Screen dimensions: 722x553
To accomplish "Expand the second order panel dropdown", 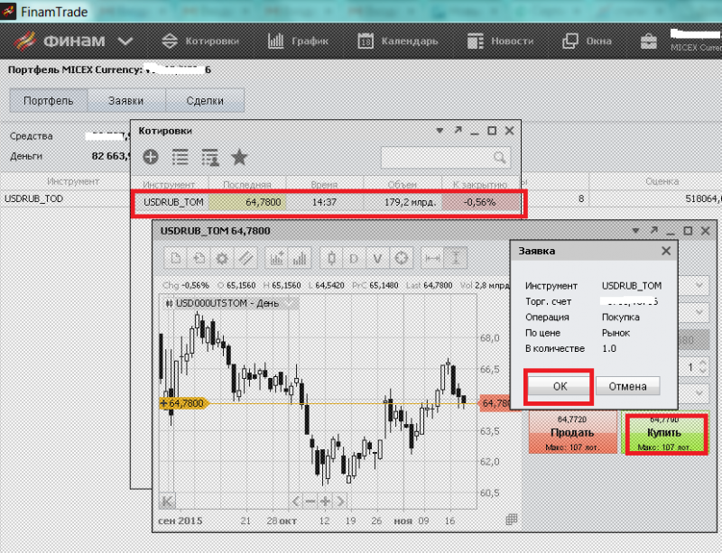I will 699,313.
